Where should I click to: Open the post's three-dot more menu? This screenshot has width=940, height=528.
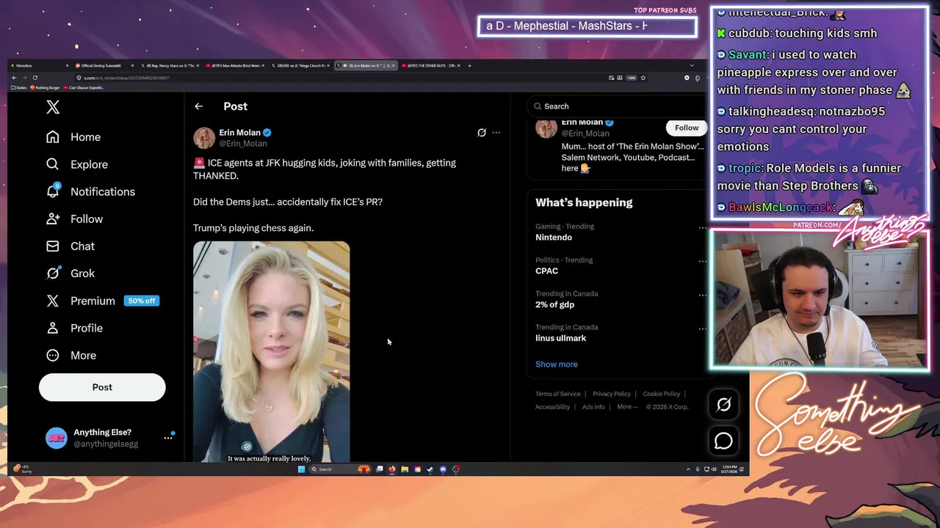pos(496,133)
